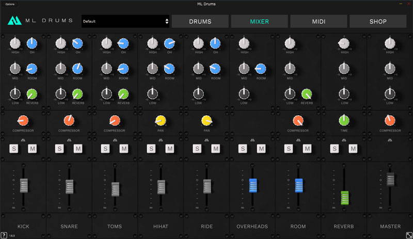Click the small ML logo on Master channel
The image size is (413, 239).
tap(390, 140)
